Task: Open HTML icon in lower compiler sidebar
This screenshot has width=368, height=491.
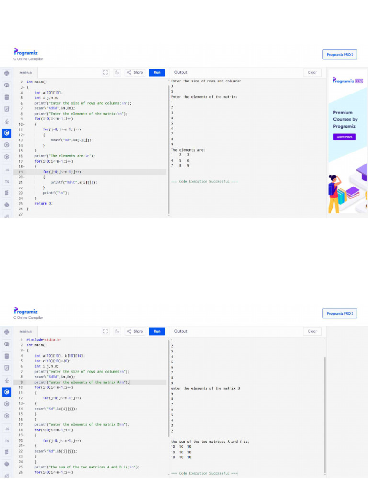Action: click(7, 368)
